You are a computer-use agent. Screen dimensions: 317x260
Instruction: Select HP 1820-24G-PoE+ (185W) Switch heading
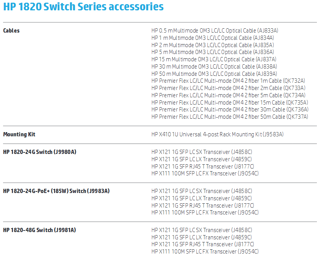[56, 191]
